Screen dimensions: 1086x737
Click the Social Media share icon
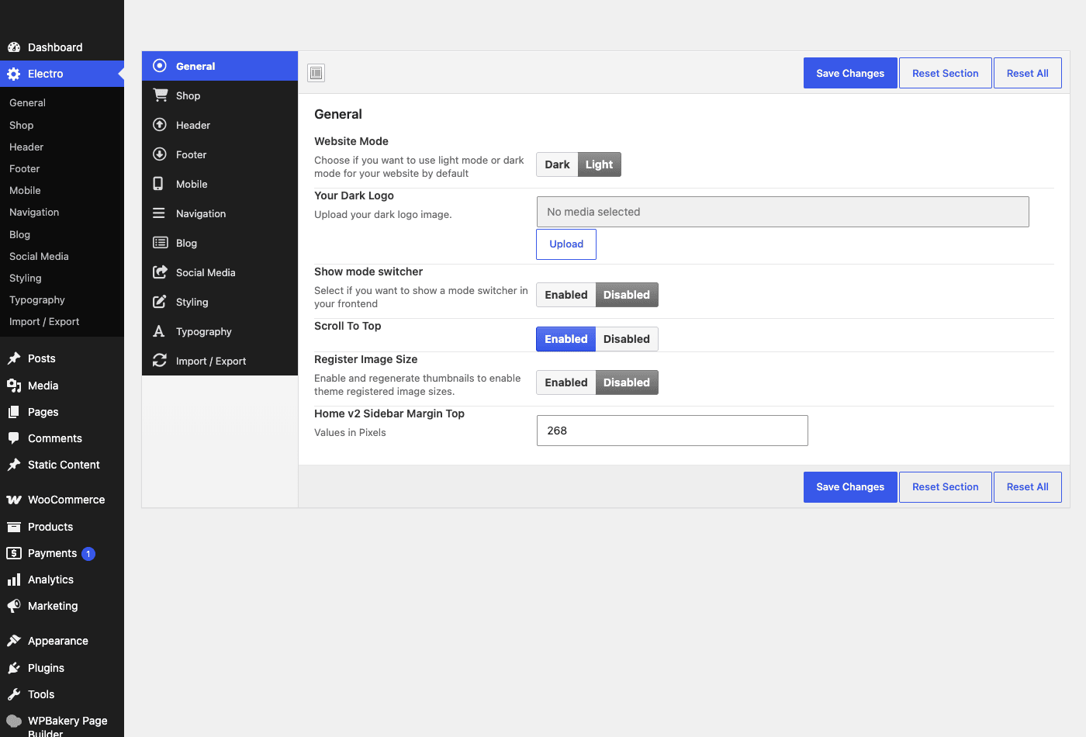point(161,272)
